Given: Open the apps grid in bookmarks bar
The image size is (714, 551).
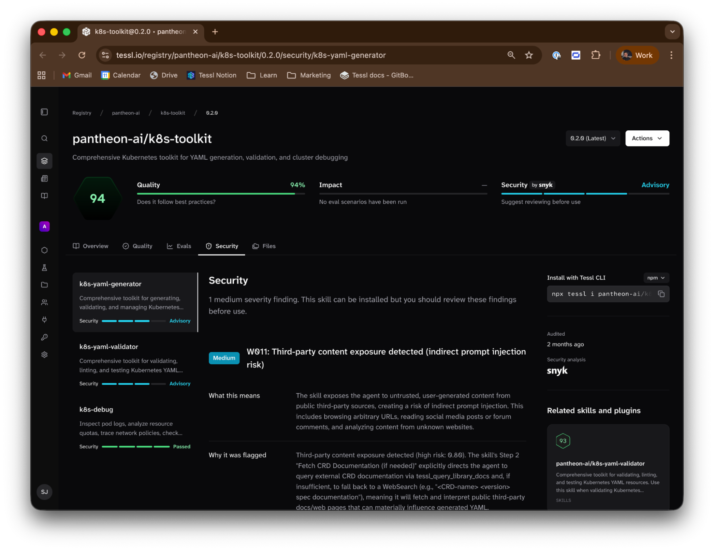Looking at the screenshot, I should pos(41,75).
